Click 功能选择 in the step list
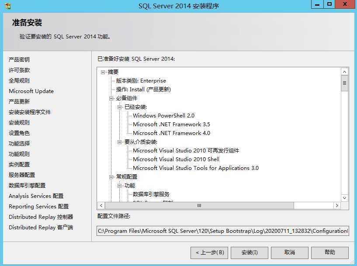Viewport: 357px width, 266px height. click(19, 144)
